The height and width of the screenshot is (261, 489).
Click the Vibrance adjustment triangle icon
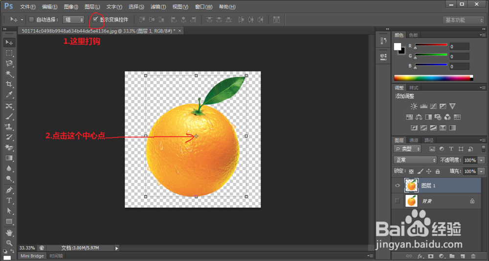(452, 106)
